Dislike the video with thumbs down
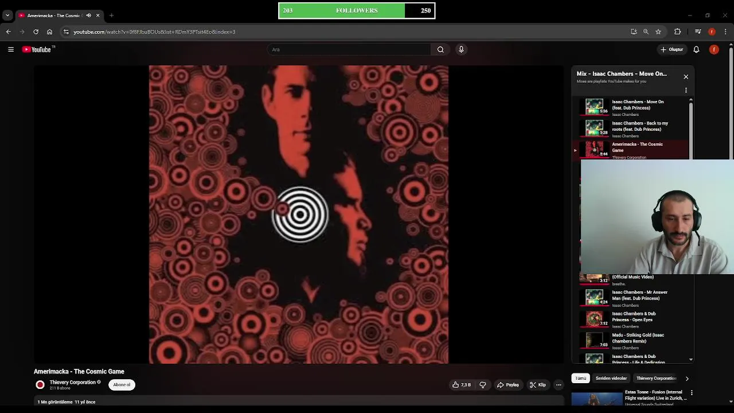 coord(483,385)
